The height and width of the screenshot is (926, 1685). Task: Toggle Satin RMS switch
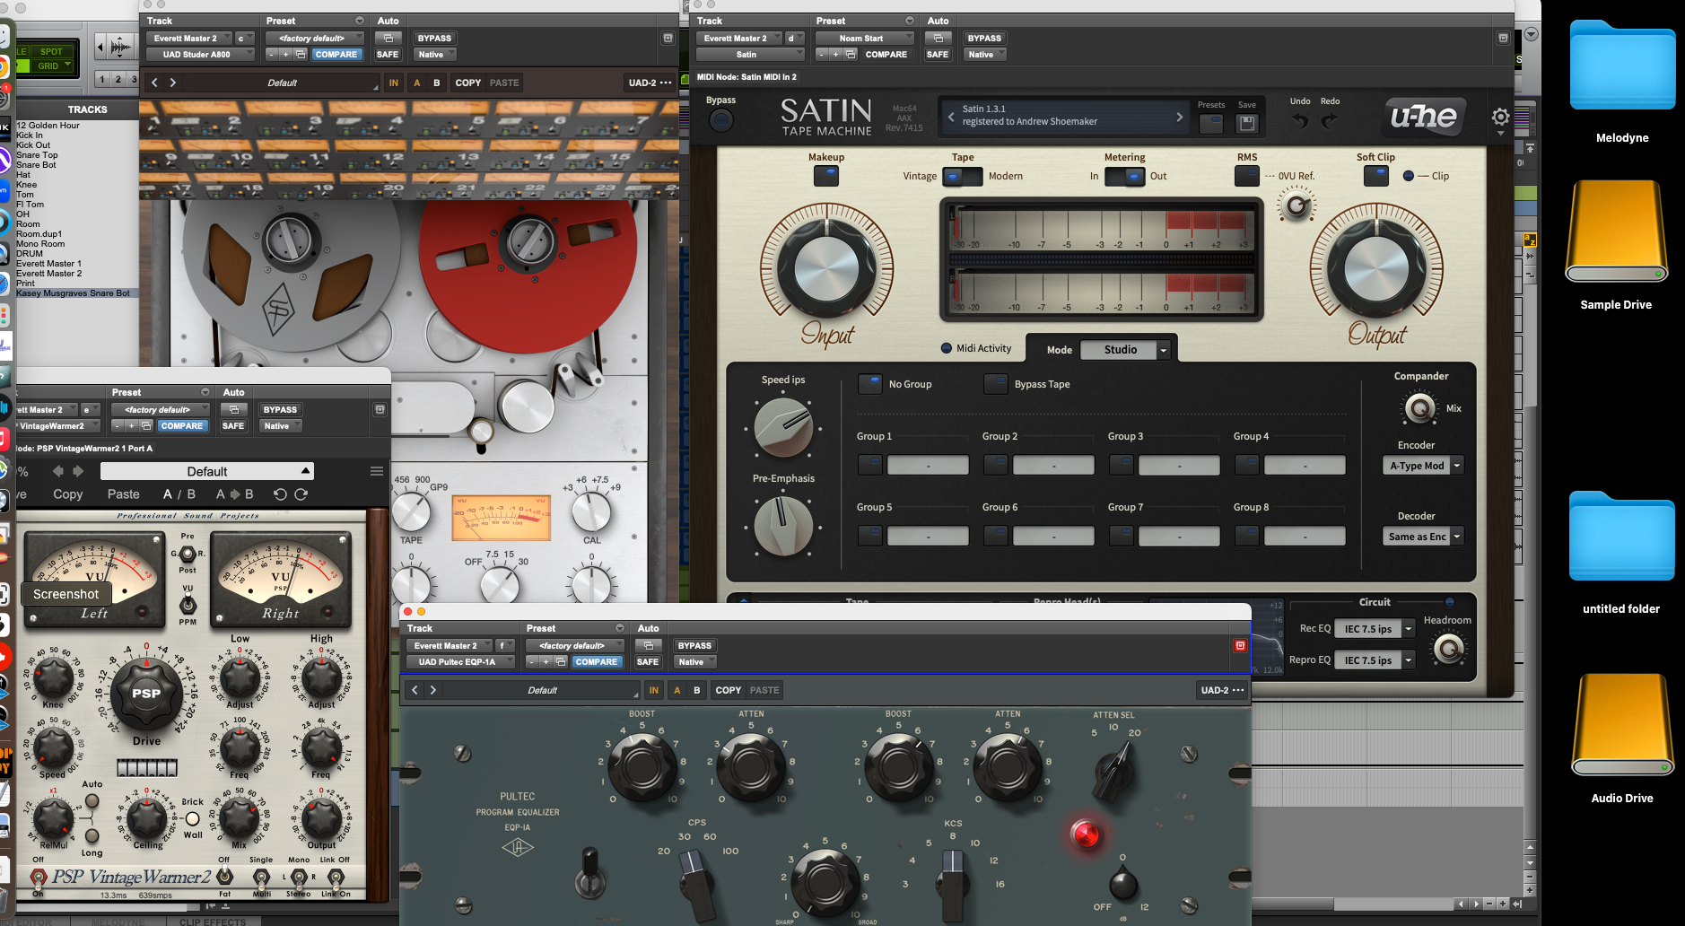pos(1247,175)
